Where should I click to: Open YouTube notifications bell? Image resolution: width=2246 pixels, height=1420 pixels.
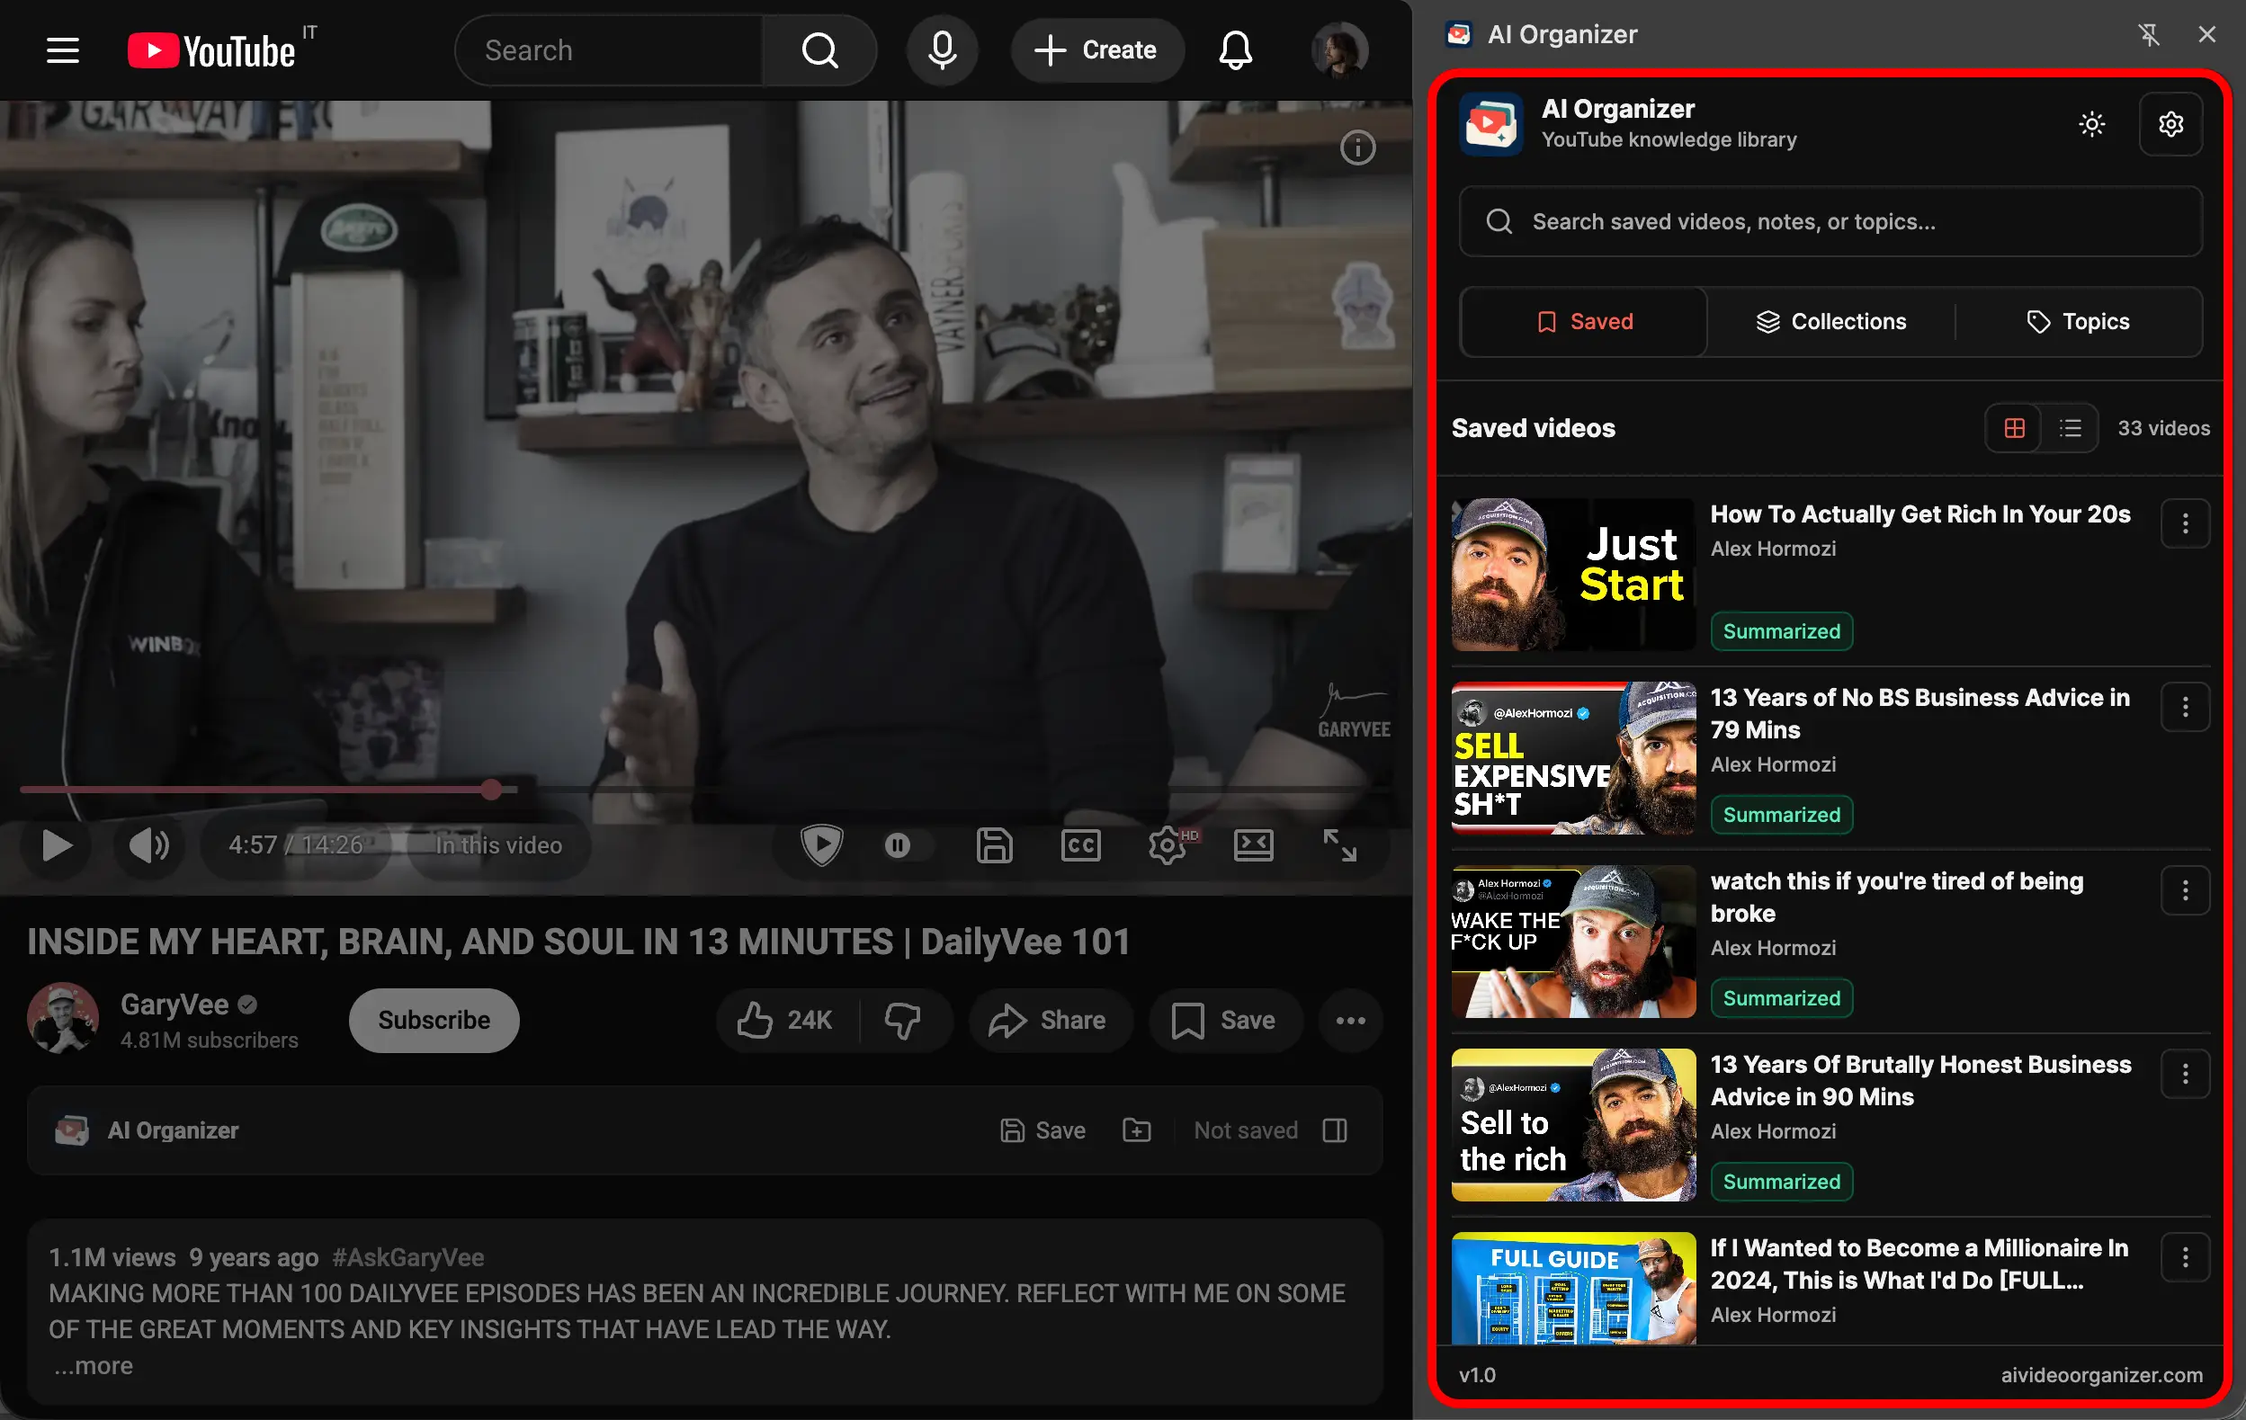[1235, 50]
